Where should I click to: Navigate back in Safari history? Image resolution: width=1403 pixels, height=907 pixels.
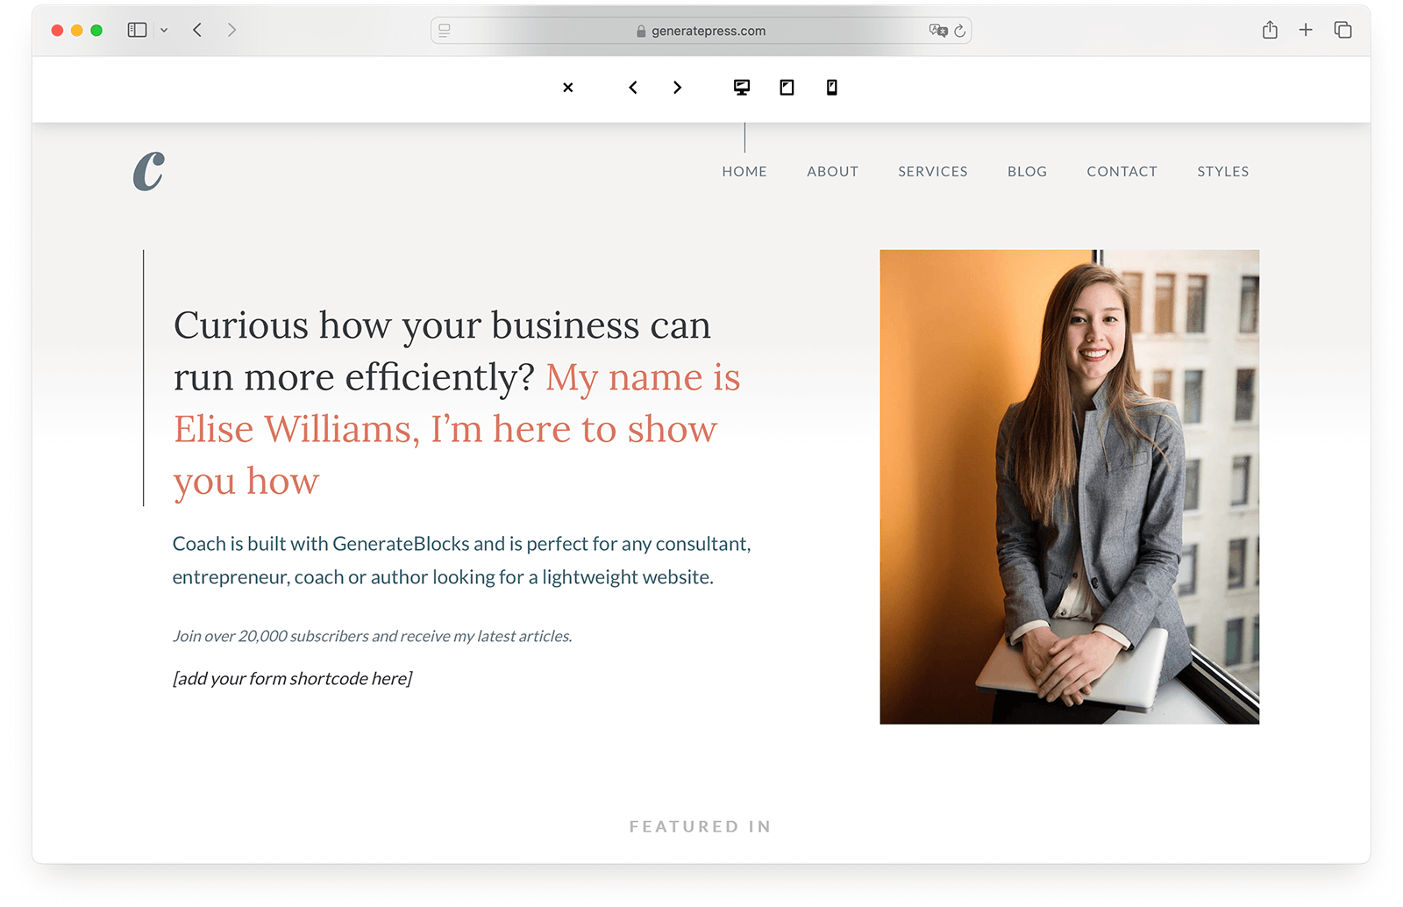198,30
